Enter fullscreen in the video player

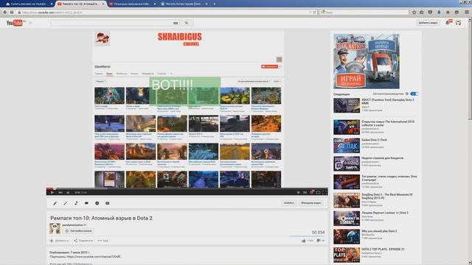point(324,192)
